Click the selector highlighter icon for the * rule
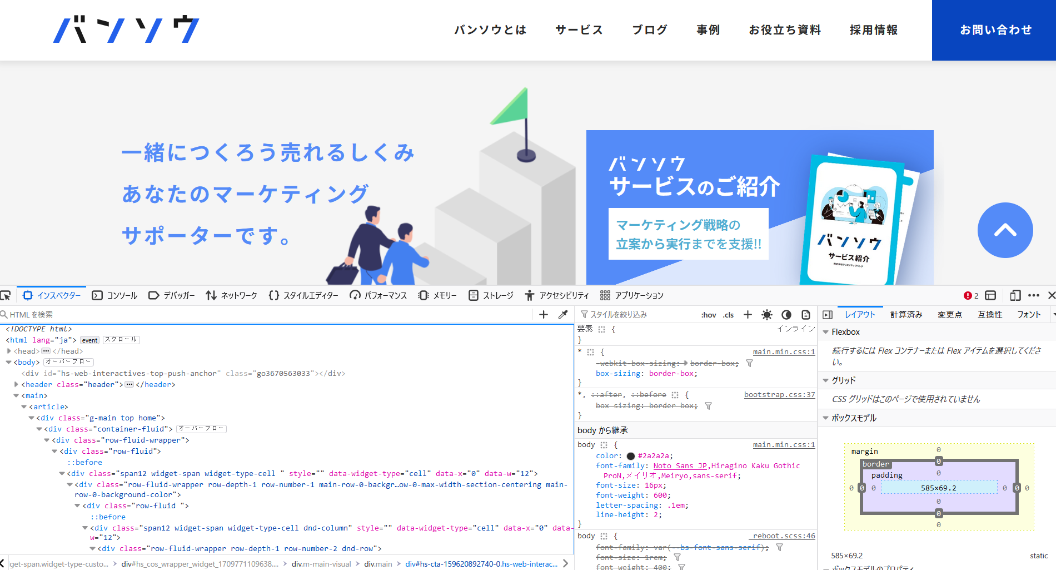This screenshot has width=1056, height=570. tap(590, 352)
